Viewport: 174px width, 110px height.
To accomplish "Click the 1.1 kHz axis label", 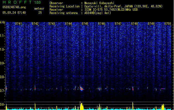I will click(x=2, y=36).
